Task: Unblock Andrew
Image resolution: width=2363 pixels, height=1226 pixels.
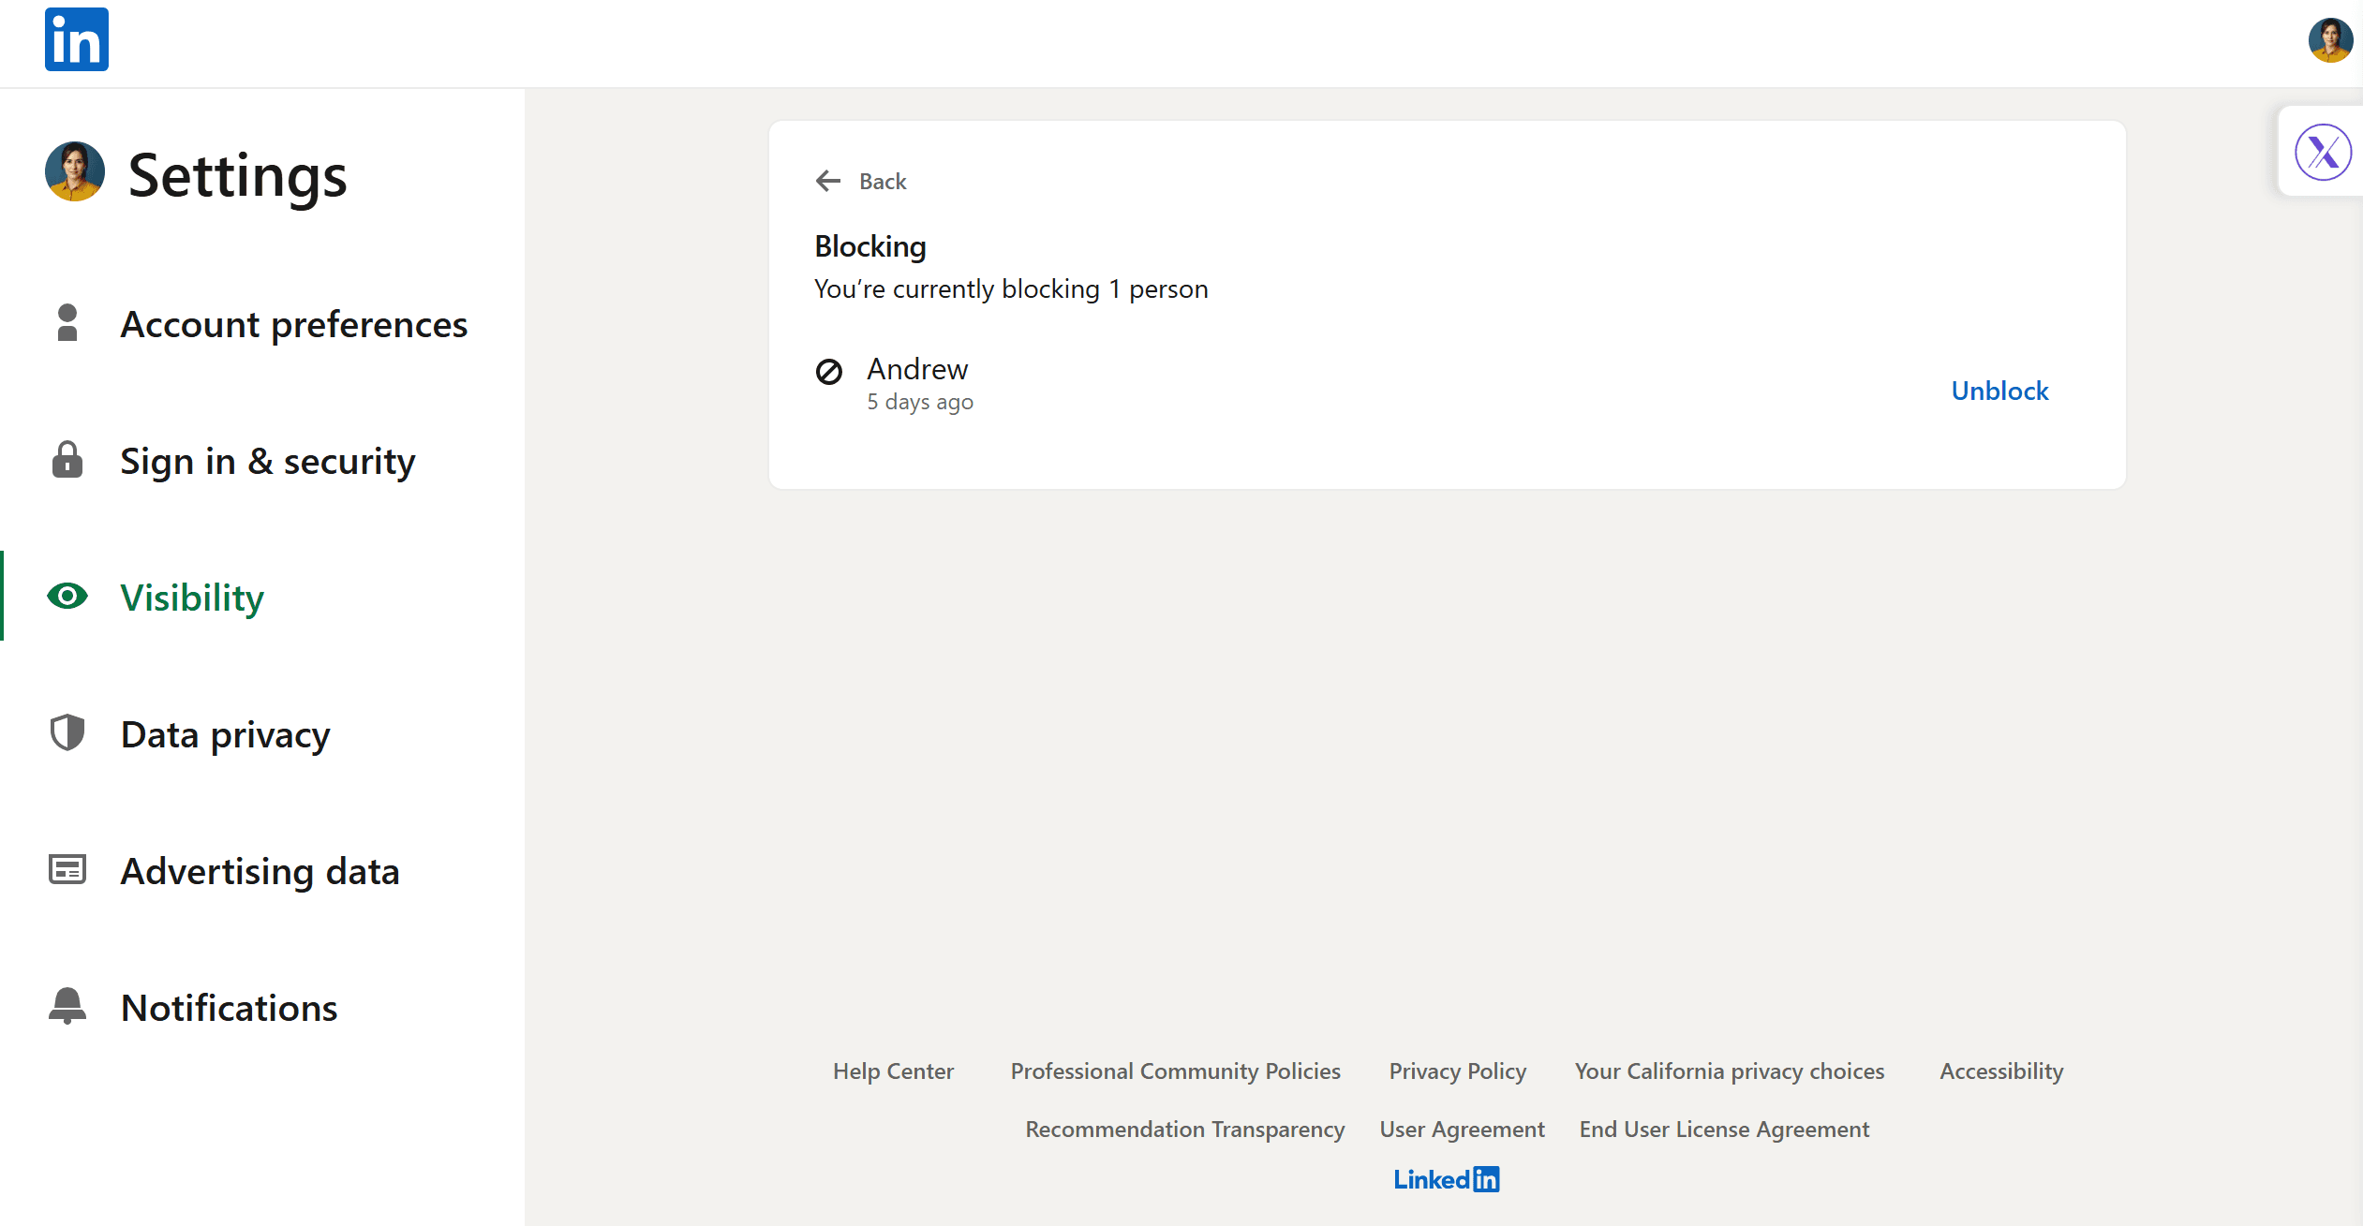Action: pyautogui.click(x=1999, y=391)
